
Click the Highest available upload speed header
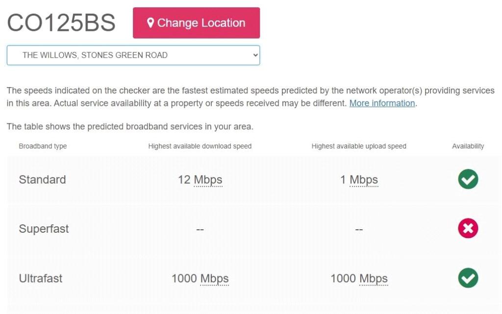tap(359, 146)
